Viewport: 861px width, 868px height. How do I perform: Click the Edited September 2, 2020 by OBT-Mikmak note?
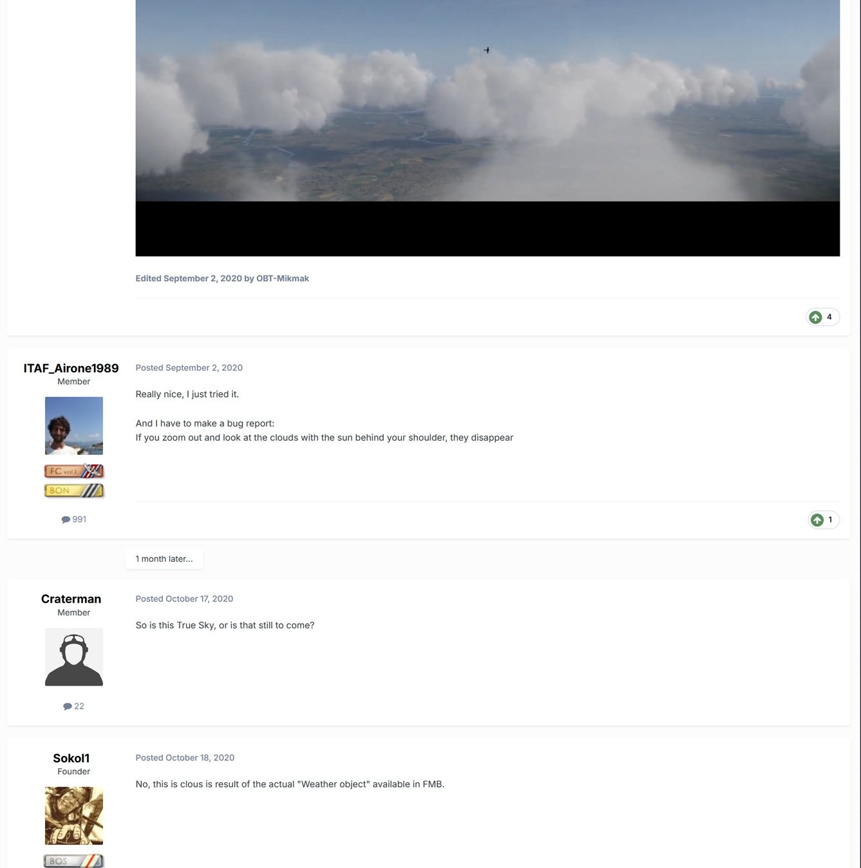coord(222,278)
